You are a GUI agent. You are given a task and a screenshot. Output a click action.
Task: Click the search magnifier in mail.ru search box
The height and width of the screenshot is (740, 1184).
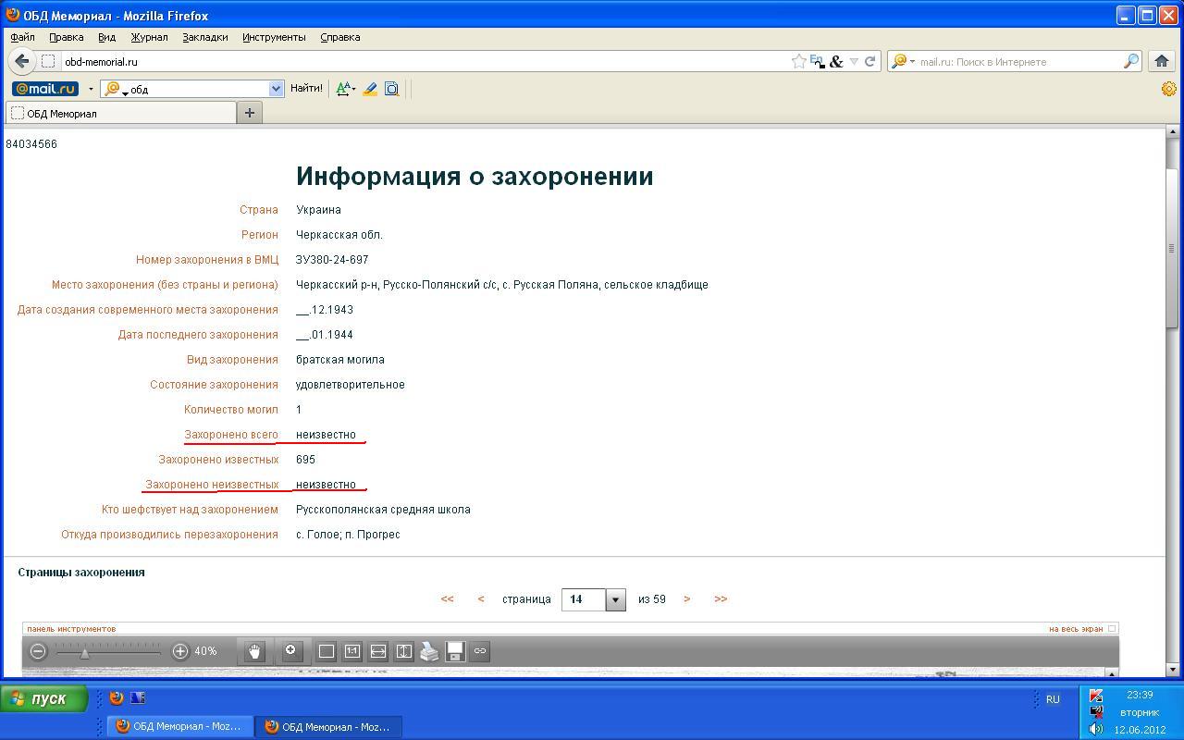tap(1131, 61)
